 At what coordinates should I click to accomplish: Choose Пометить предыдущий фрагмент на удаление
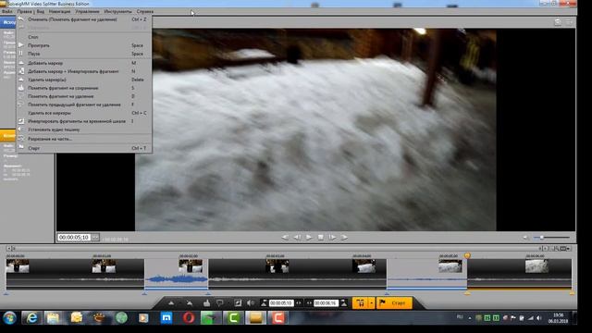[84, 105]
